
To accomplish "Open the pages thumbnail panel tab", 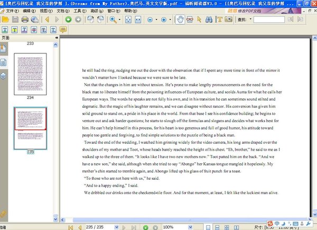I will click(4, 62).
